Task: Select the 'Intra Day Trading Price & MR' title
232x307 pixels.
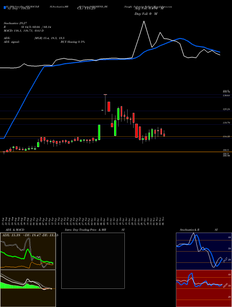Action: [x=85, y=230]
